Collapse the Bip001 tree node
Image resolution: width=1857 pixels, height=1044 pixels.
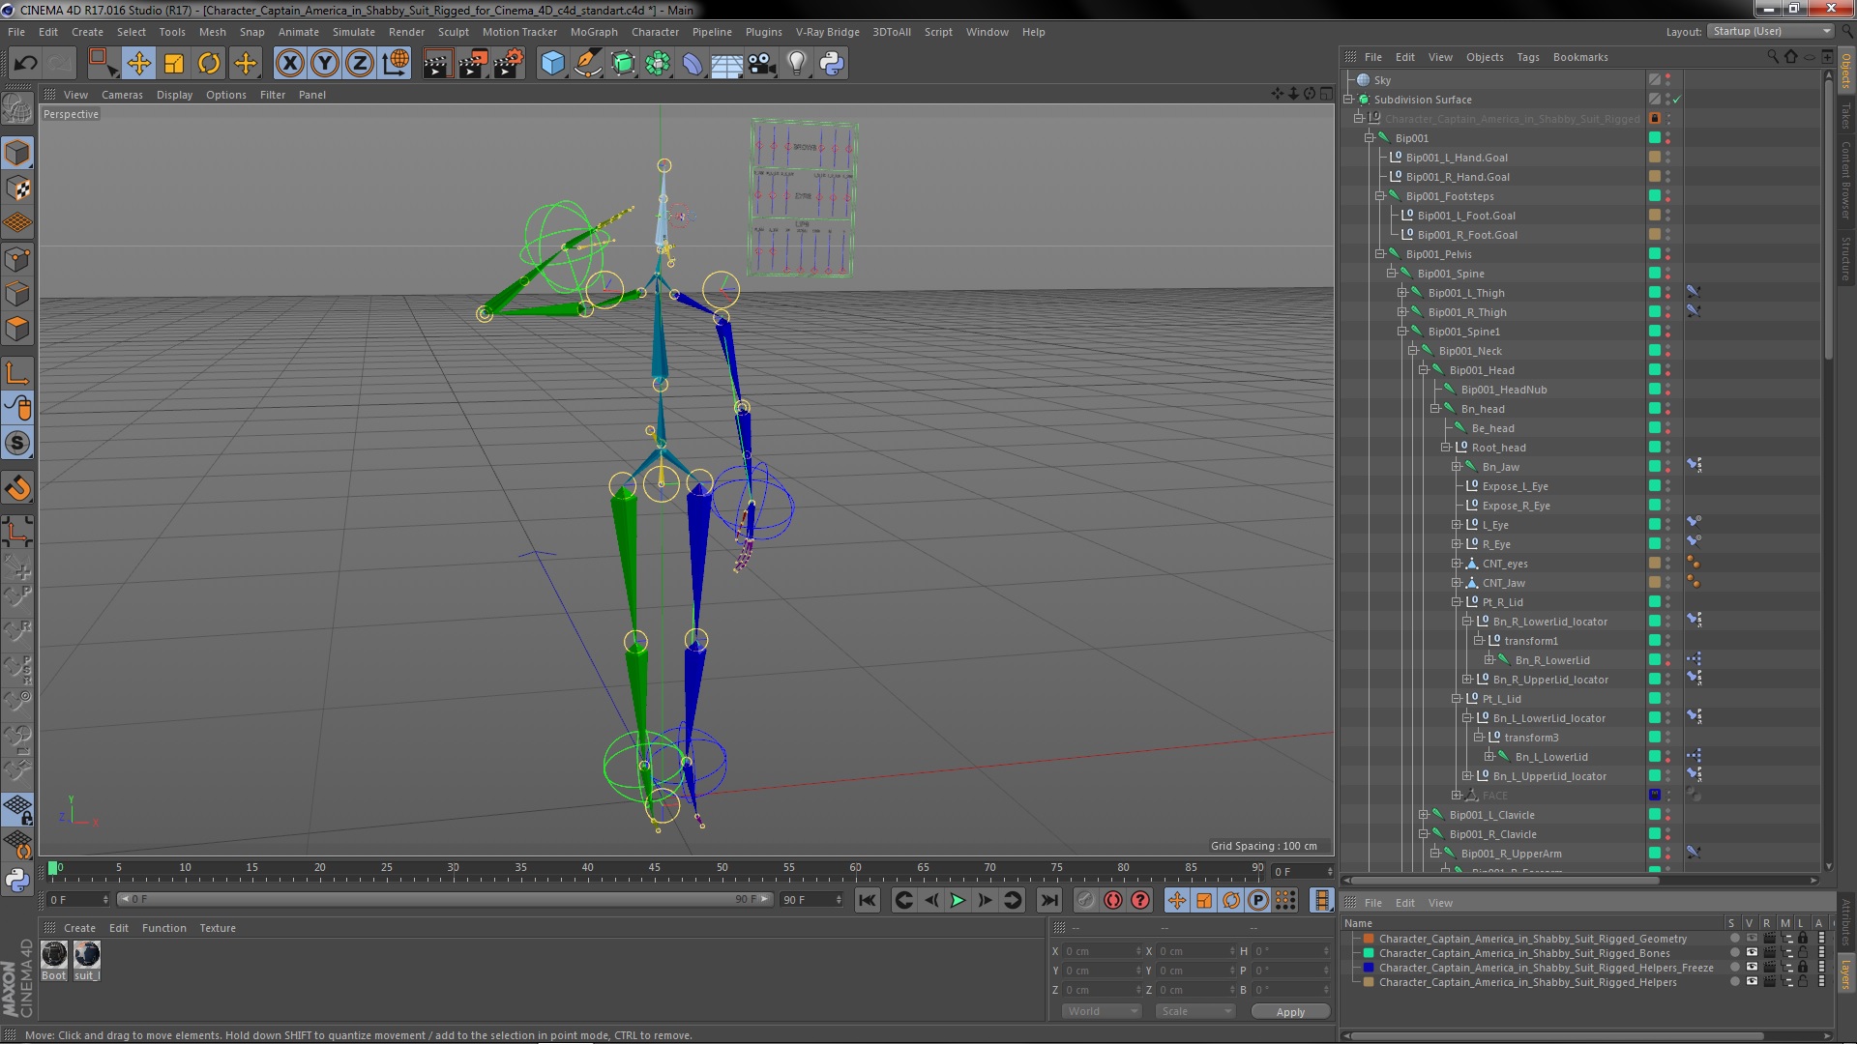1370,138
